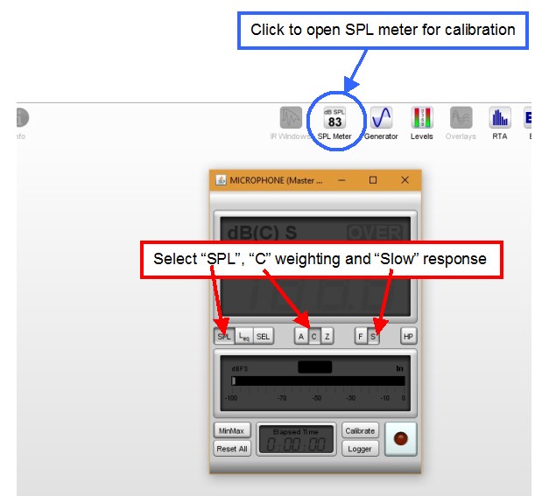542x496 pixels.
Task: Select the SPL measurement mode
Action: tap(224, 336)
